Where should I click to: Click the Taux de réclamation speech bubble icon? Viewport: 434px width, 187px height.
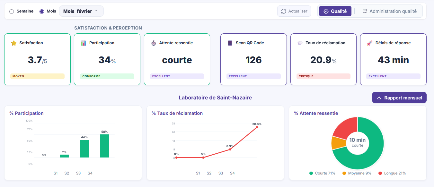pos(299,43)
